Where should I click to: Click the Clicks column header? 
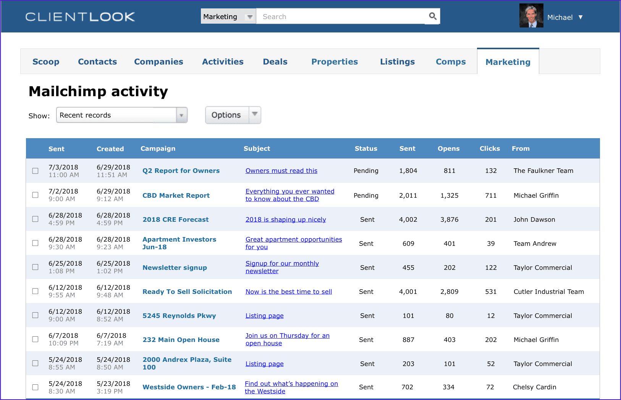click(490, 148)
